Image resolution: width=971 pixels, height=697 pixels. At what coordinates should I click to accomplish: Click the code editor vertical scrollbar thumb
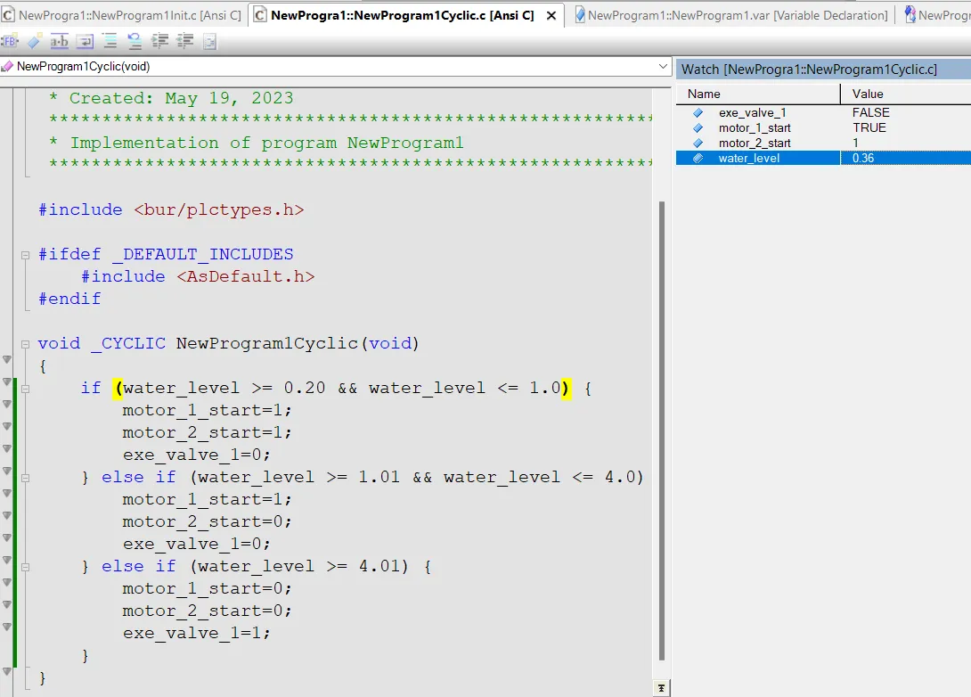point(661,430)
